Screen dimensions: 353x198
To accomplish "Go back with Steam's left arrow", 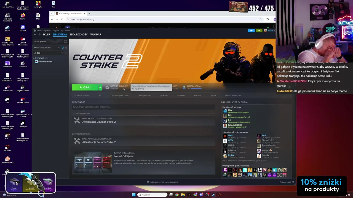I will point(35,34).
